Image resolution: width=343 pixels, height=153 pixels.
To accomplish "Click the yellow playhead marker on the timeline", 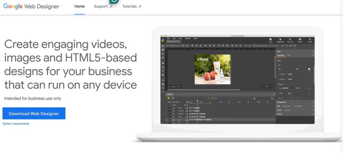I will tap(197, 101).
